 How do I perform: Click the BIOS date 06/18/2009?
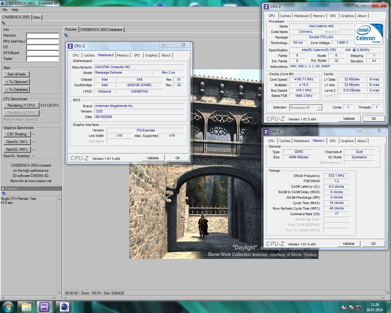139,117
